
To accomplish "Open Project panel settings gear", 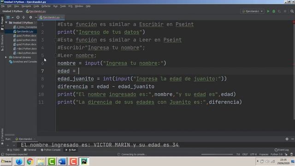I will 31,18.
